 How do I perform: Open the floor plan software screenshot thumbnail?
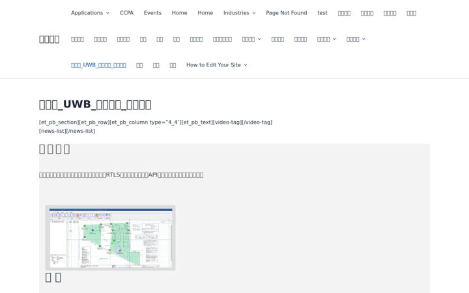[x=110, y=238]
